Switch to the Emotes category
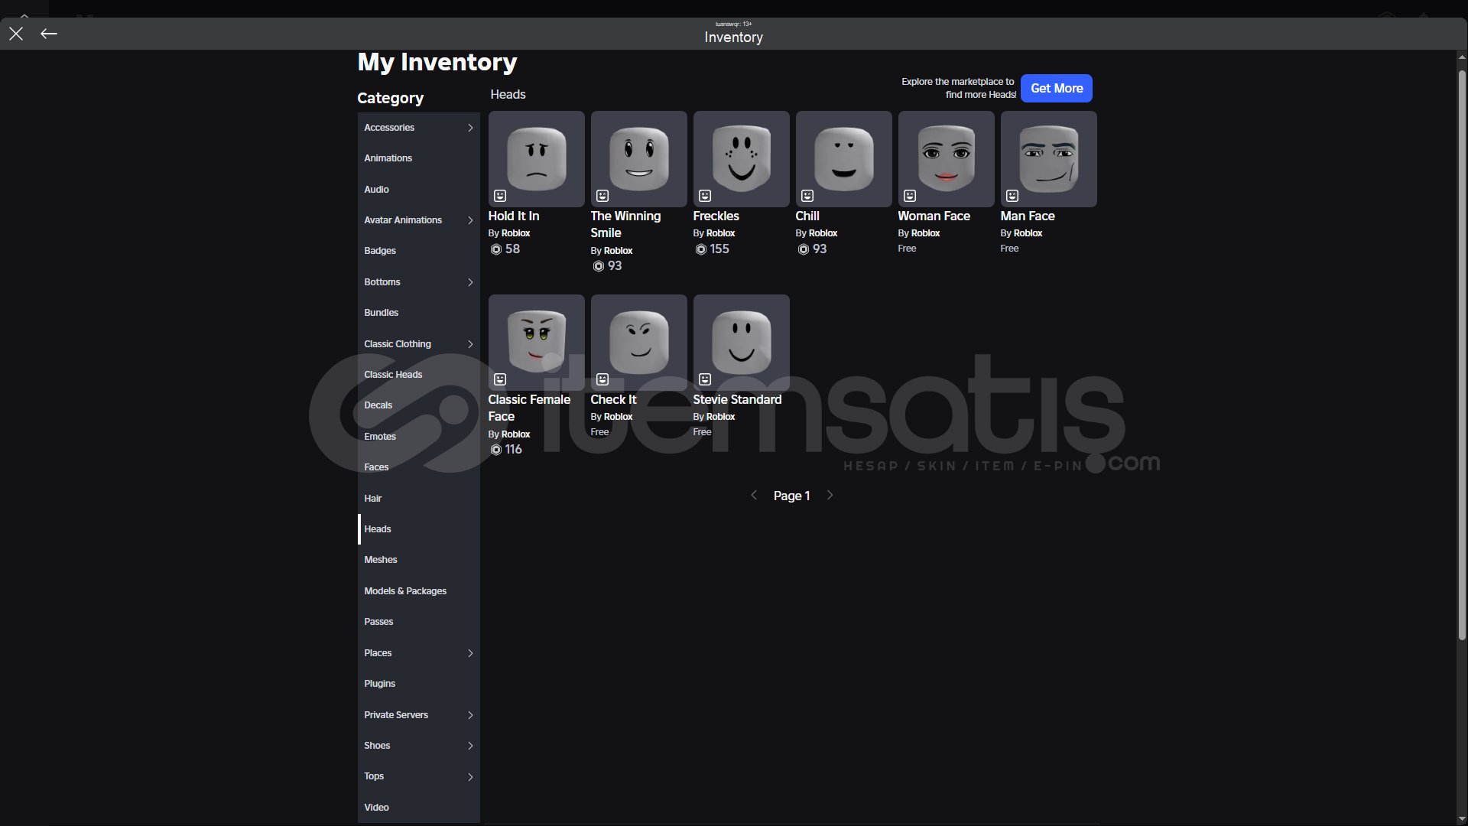Viewport: 1468px width, 826px height. [419, 437]
